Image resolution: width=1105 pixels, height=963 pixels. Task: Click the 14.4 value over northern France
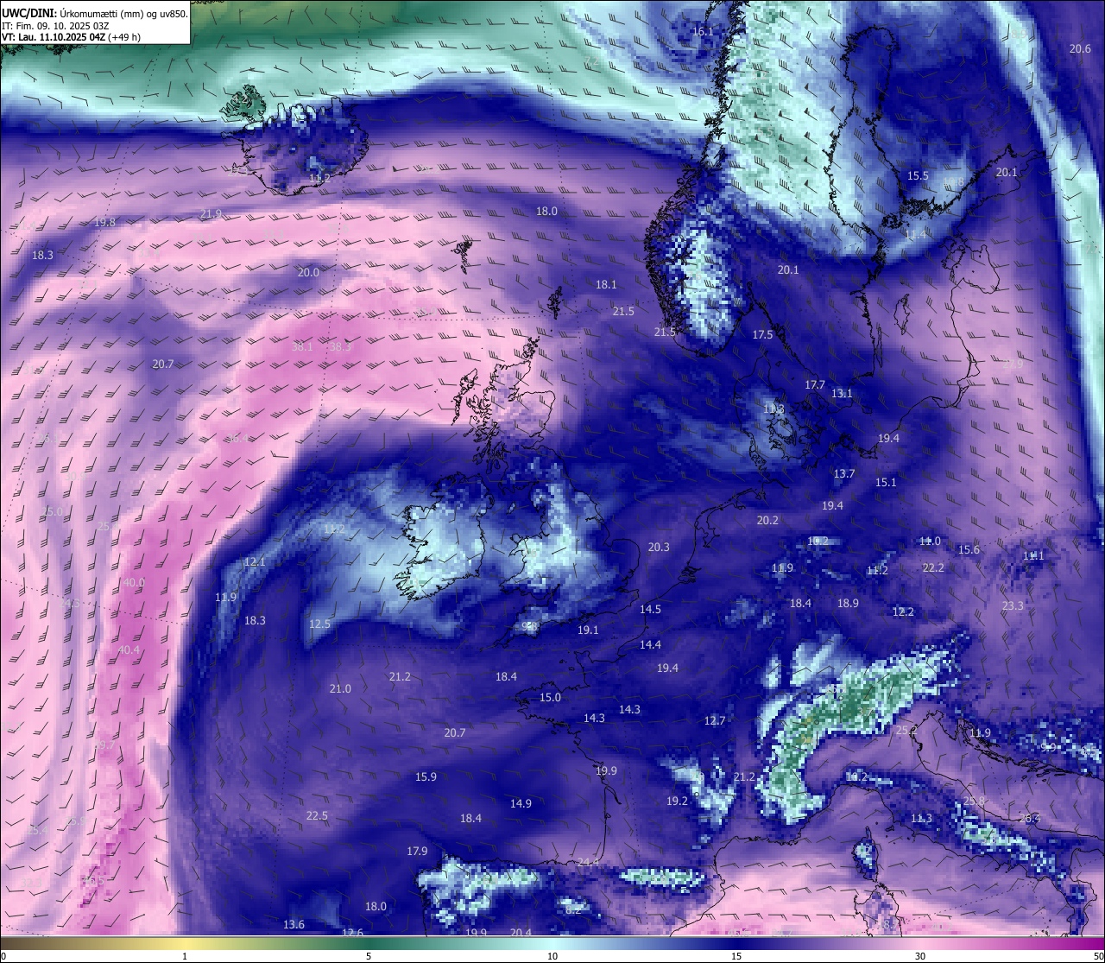(x=650, y=645)
